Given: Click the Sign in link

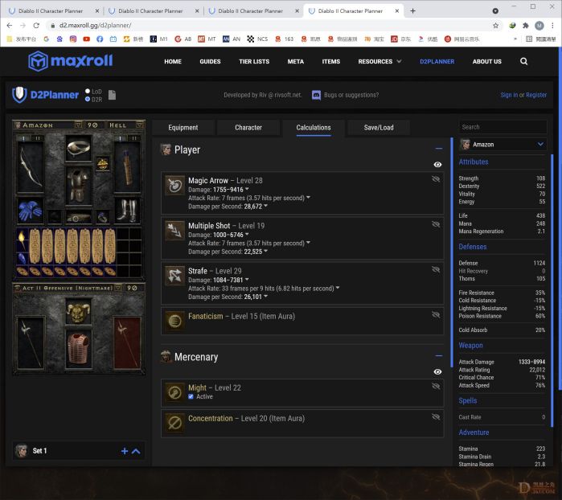Looking at the screenshot, I should (509, 95).
